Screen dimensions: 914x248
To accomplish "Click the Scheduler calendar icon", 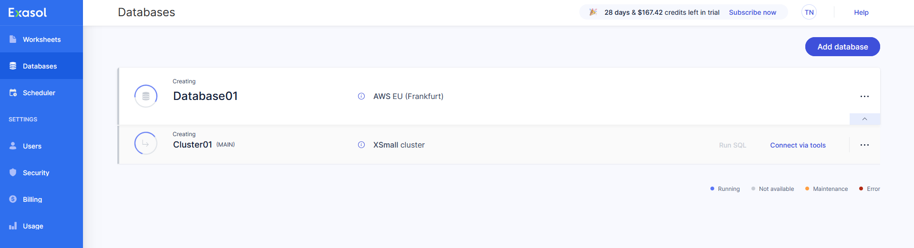I will coord(13,93).
